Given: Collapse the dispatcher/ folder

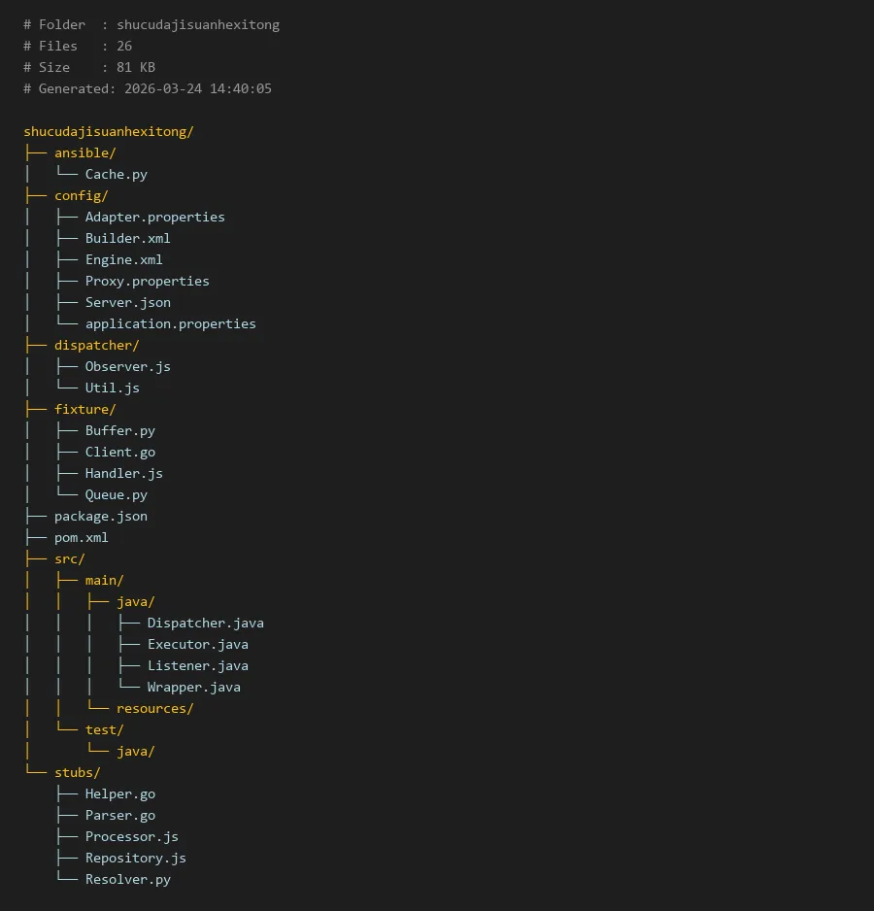Looking at the screenshot, I should [x=97, y=345].
